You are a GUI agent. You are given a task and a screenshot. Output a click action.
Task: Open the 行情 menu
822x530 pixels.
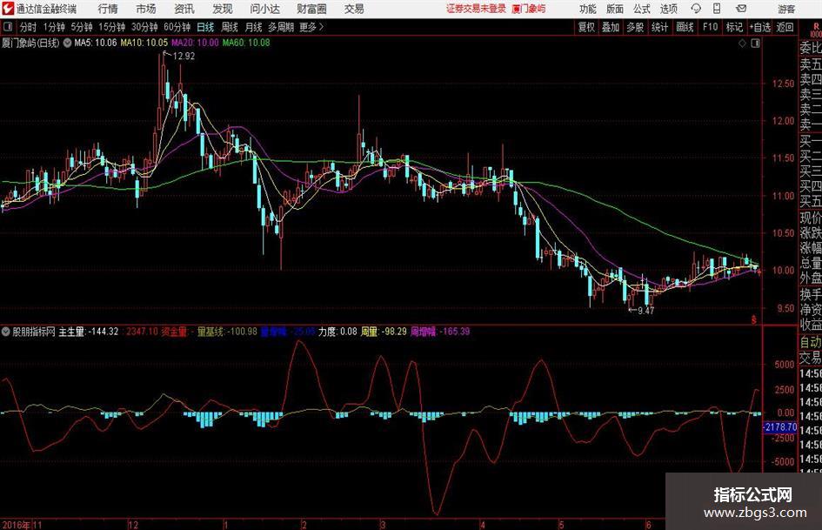coord(108,9)
